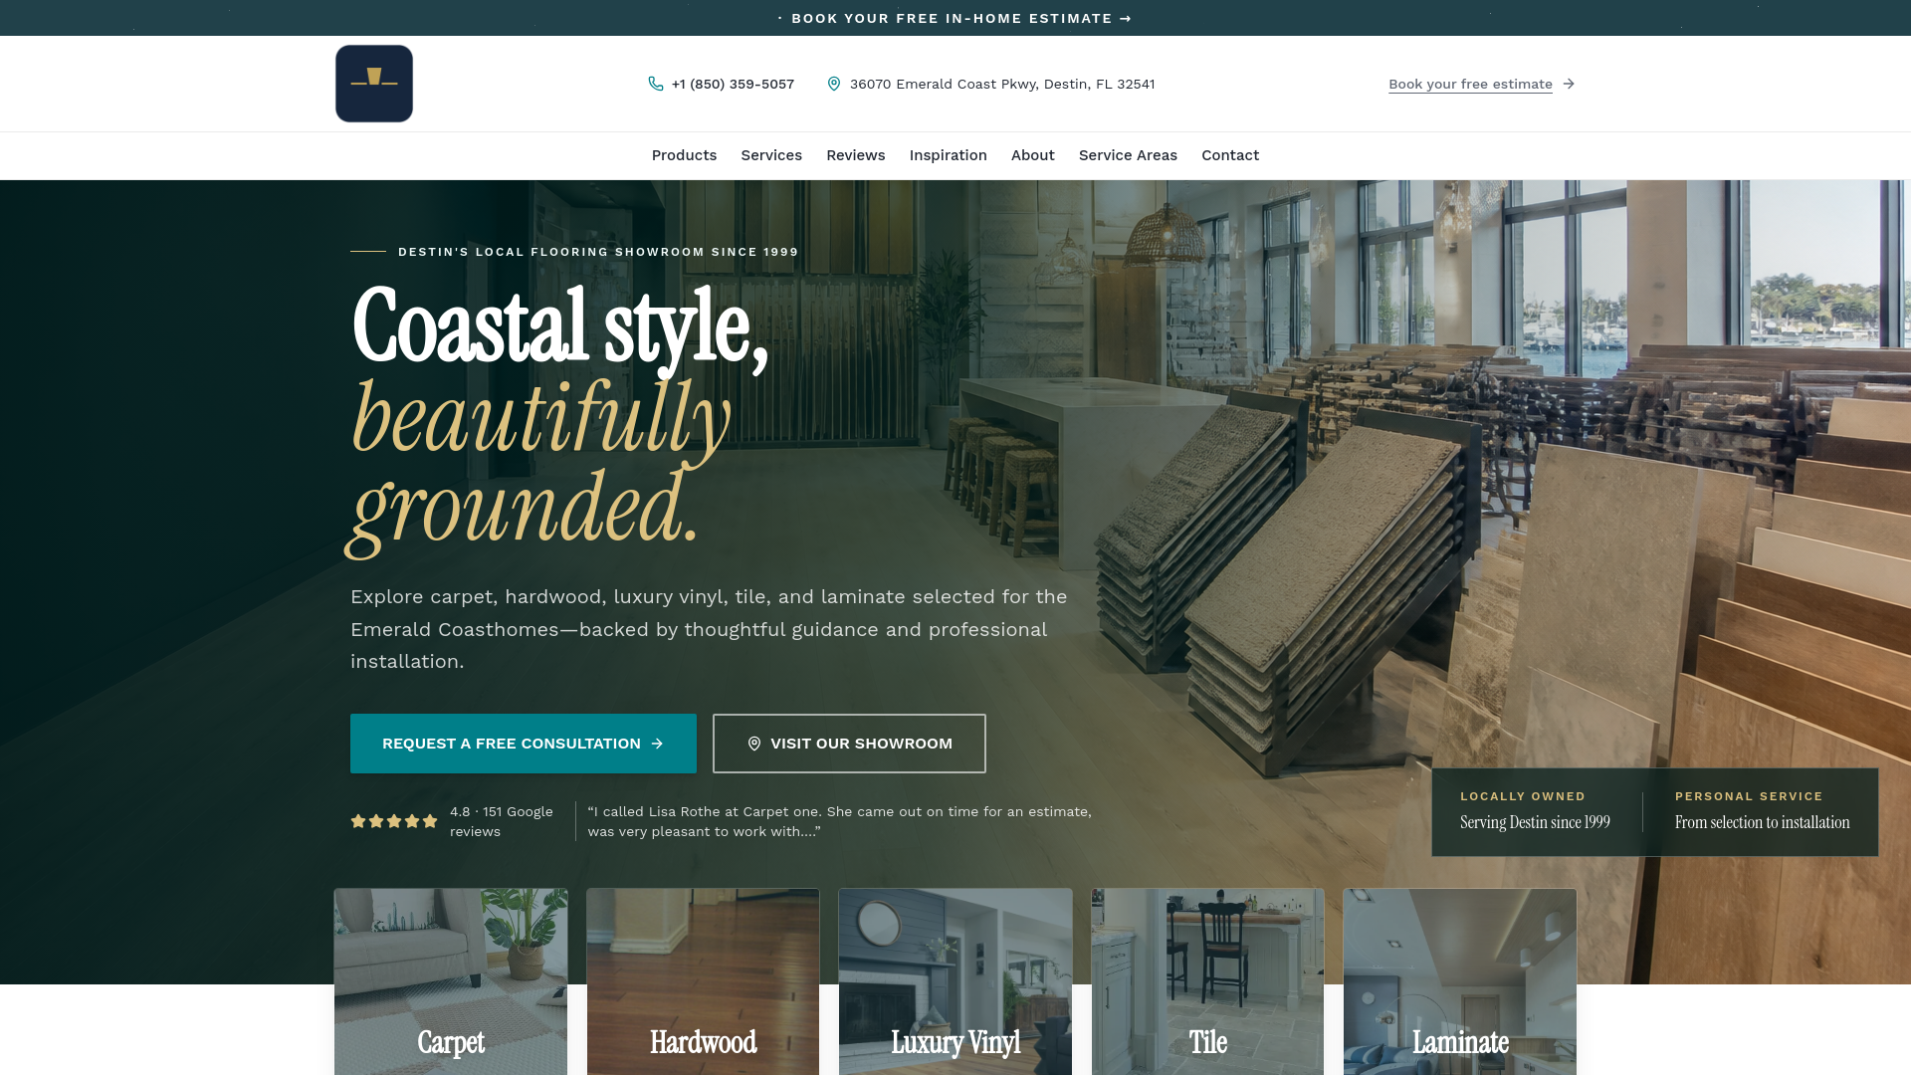Screen dimensions: 1911x1075
Task: Click the navy logo badge in header
Action: (374, 84)
